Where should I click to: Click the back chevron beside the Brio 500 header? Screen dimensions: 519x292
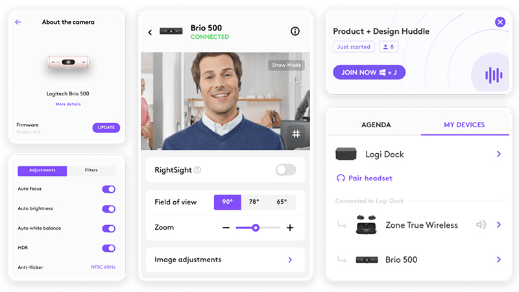(151, 32)
